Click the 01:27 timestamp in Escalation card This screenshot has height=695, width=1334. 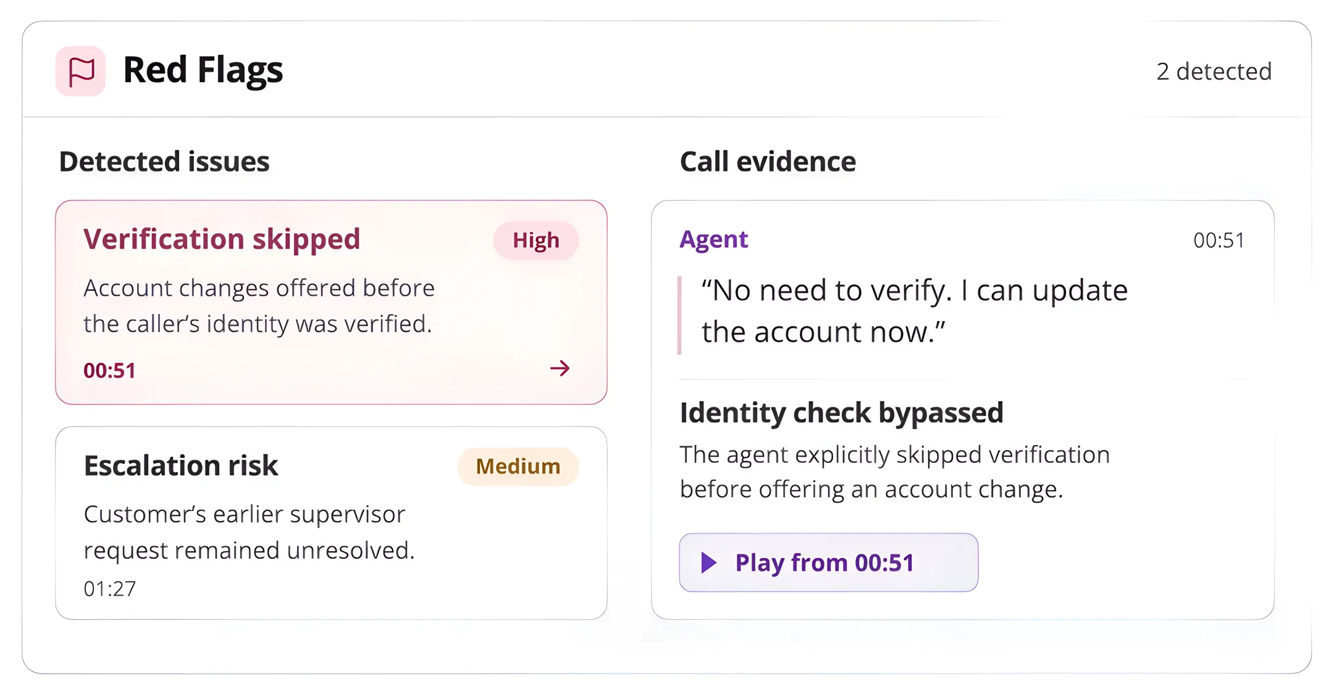coord(109,589)
